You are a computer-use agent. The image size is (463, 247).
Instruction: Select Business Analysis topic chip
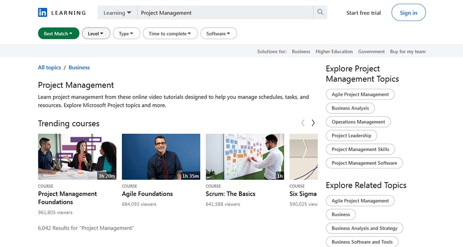350,108
